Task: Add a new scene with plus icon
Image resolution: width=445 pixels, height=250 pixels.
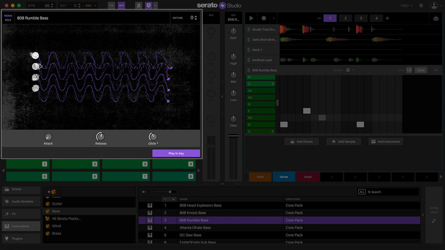Action: (x=387, y=18)
